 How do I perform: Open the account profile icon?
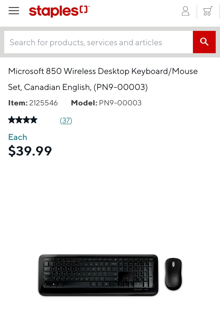coord(185,11)
